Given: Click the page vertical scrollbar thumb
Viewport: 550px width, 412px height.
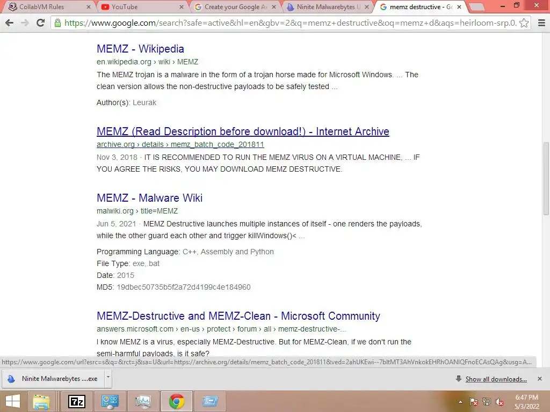Looking at the screenshot, I should tap(546, 178).
